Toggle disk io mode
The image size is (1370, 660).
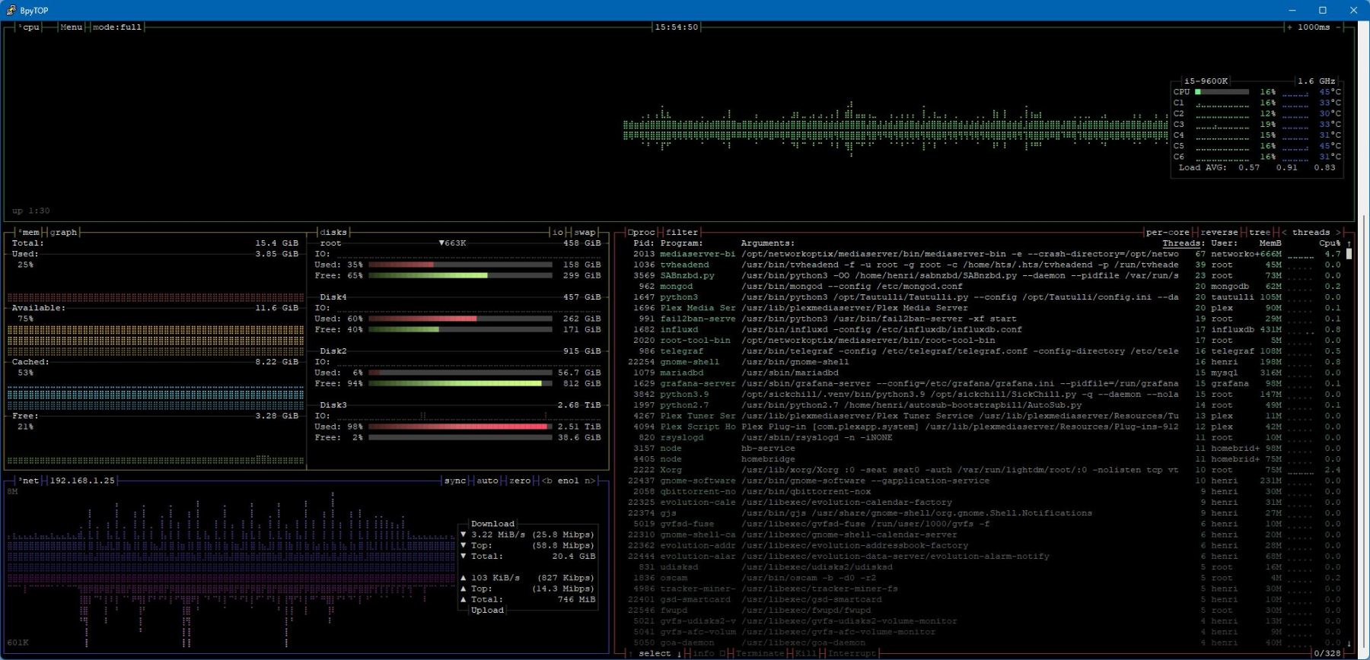click(558, 232)
